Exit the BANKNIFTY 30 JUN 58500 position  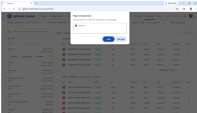pyautogui.click(x=189, y=65)
